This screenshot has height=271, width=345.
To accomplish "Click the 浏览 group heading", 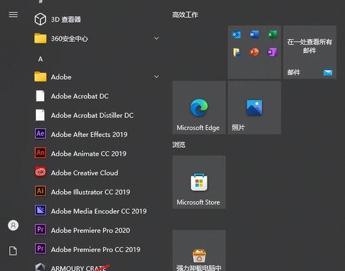I will pos(179,145).
